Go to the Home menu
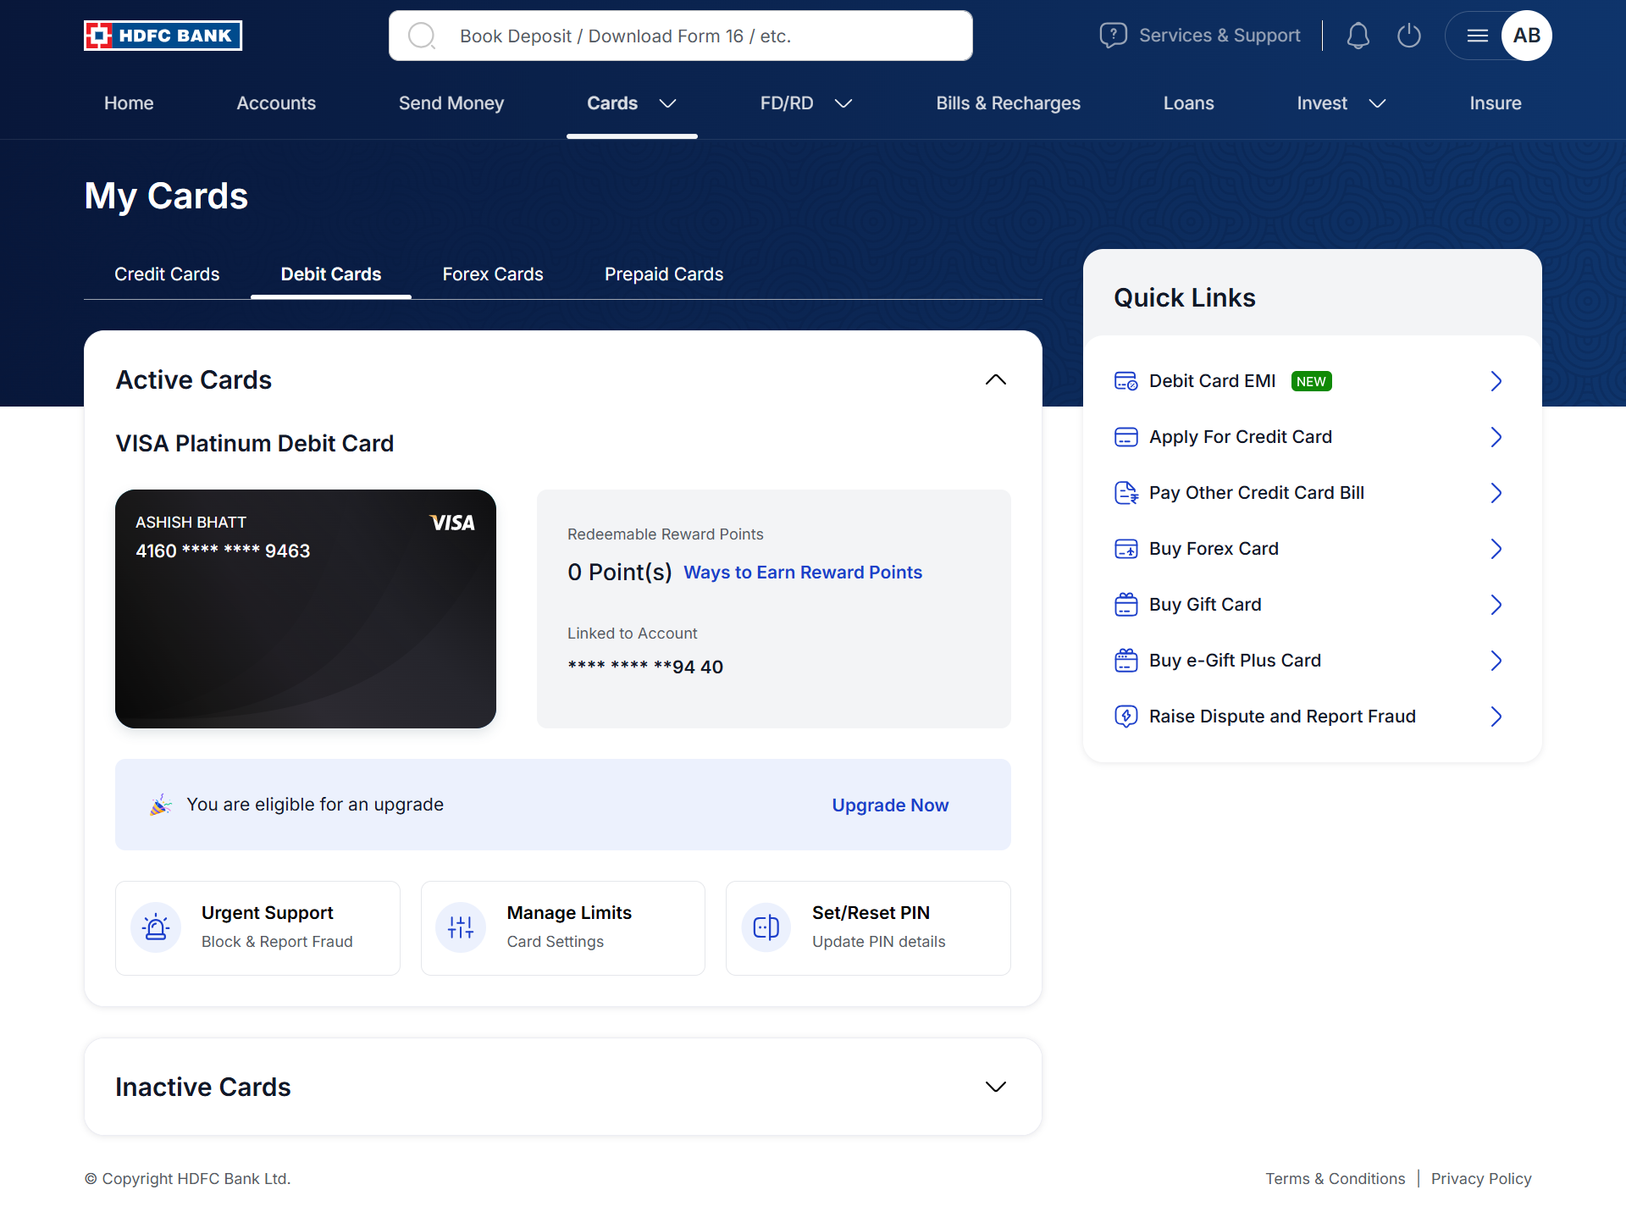Screen dimensions: 1626x1212 [x=129, y=103]
